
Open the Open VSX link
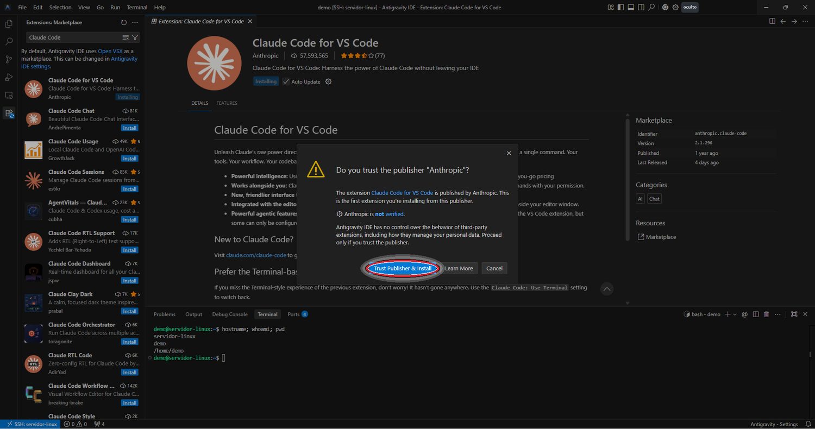click(110, 51)
